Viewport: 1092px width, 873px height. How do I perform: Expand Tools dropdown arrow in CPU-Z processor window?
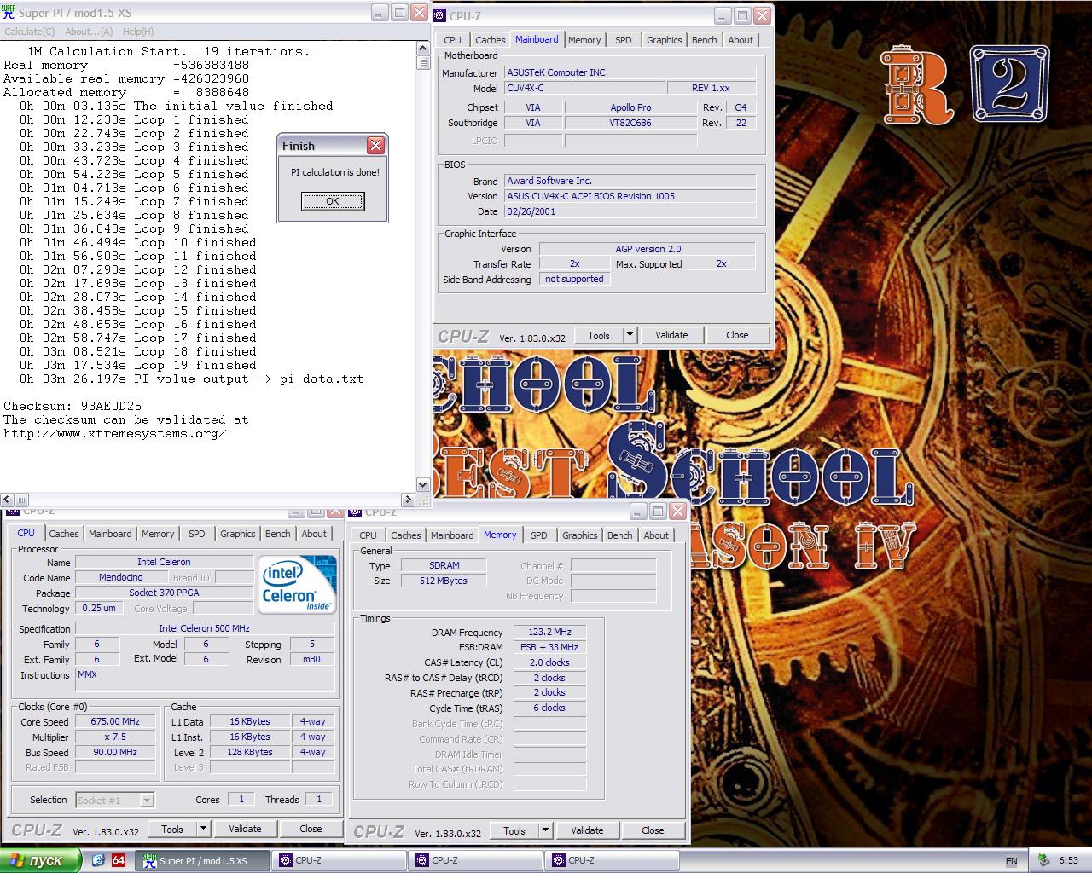tap(204, 830)
